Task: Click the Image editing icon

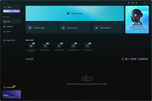Action: coord(5,40)
